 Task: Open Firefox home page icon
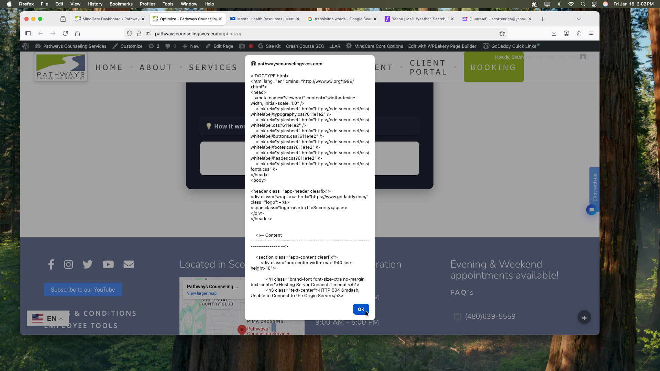pyautogui.click(x=78, y=33)
